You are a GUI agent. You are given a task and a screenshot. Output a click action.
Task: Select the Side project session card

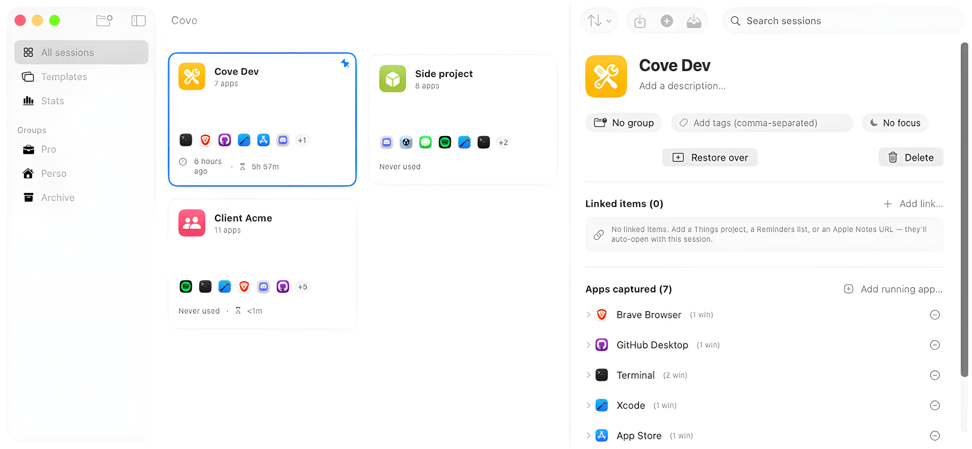[x=463, y=119]
